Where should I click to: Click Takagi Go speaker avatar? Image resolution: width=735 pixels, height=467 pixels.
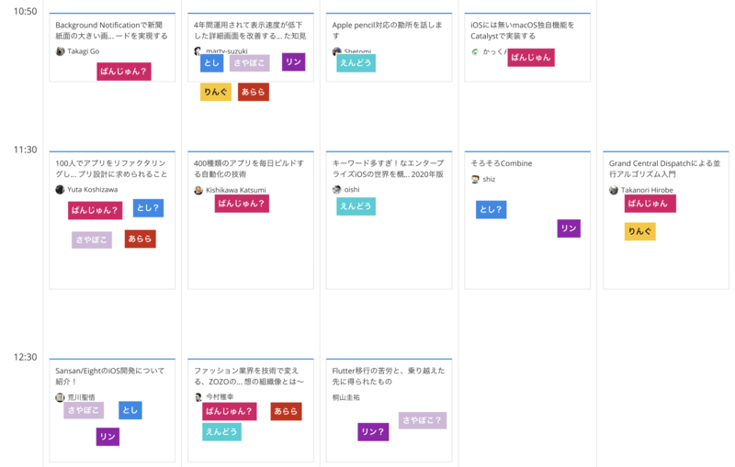60,51
